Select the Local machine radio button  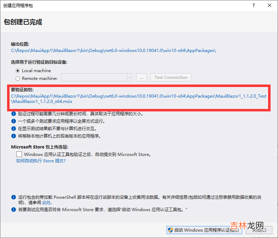click(x=18, y=70)
